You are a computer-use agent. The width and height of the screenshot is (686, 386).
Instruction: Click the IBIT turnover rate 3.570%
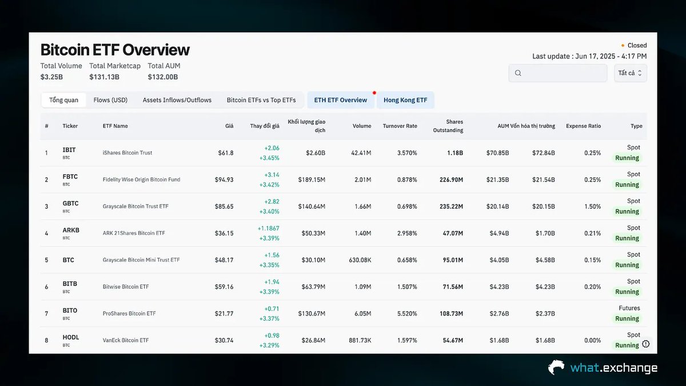click(x=407, y=153)
